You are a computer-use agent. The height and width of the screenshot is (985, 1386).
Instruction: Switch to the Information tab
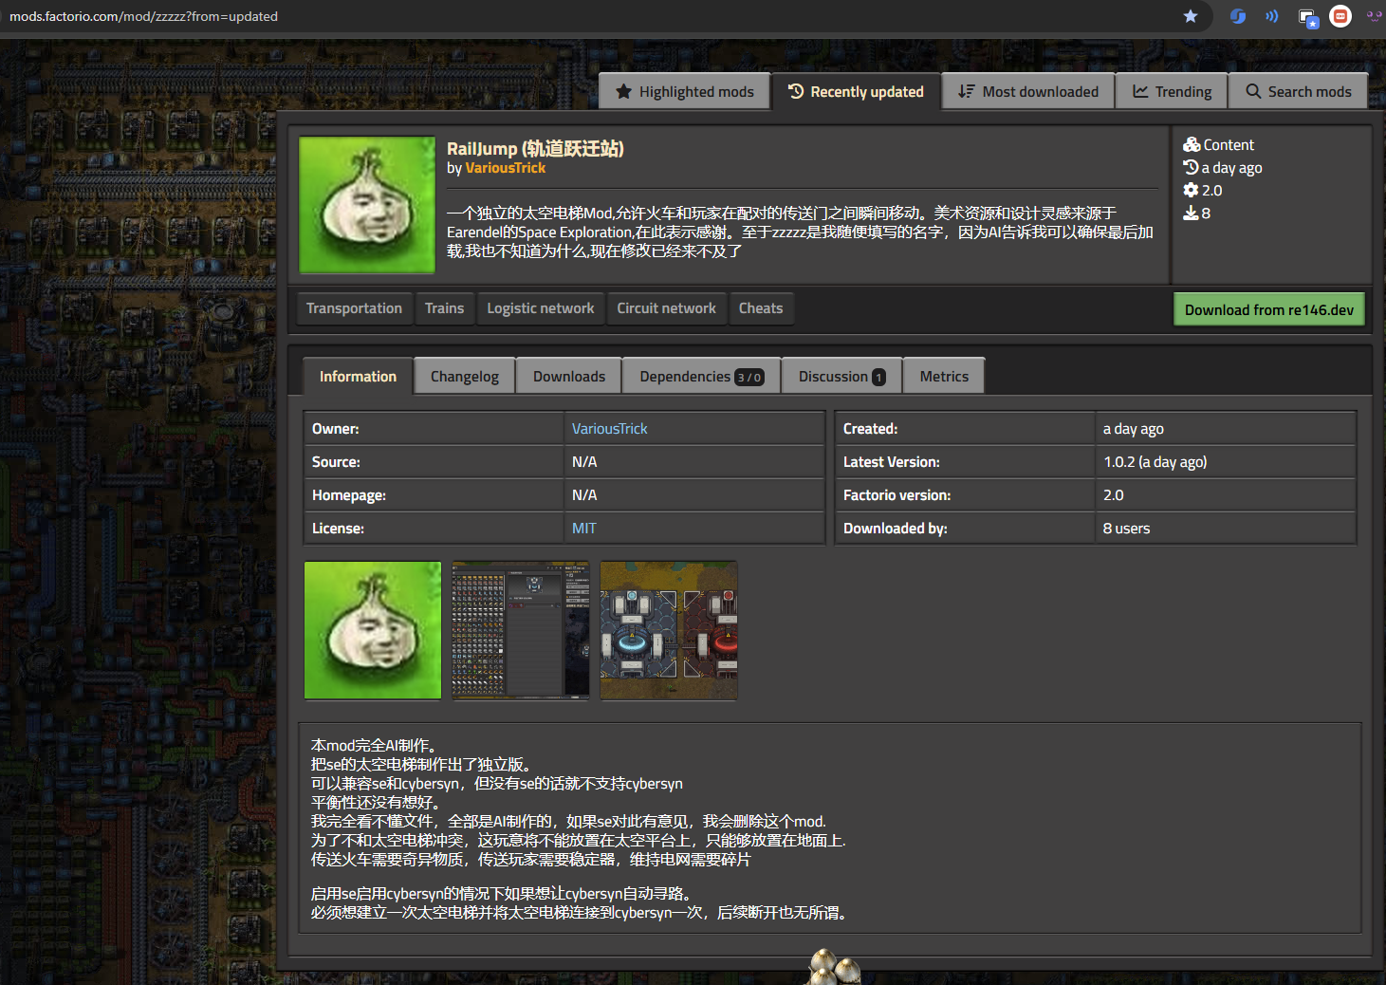(358, 377)
